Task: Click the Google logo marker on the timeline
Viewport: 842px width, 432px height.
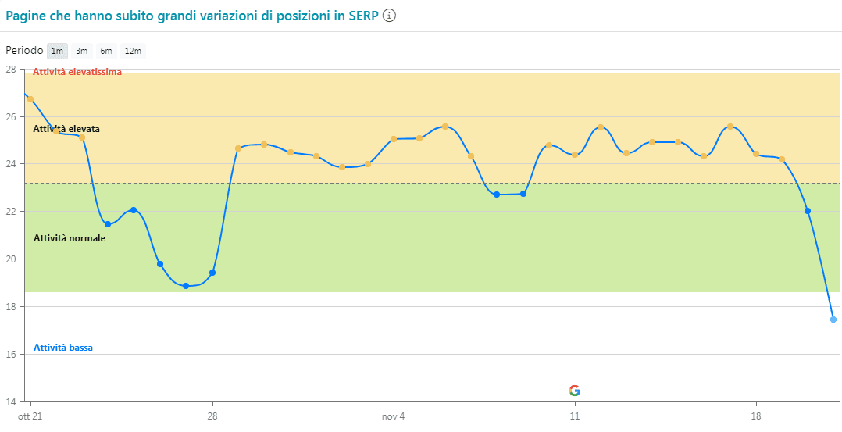Action: pos(575,391)
